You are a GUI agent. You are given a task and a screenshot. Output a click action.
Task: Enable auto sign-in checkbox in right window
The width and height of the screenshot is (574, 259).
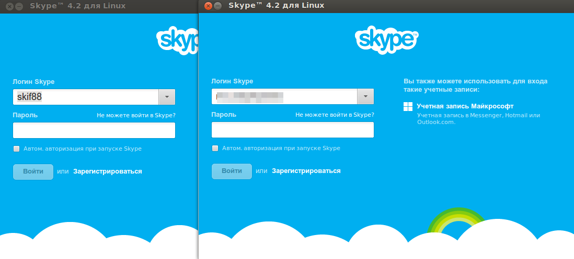pyautogui.click(x=215, y=149)
